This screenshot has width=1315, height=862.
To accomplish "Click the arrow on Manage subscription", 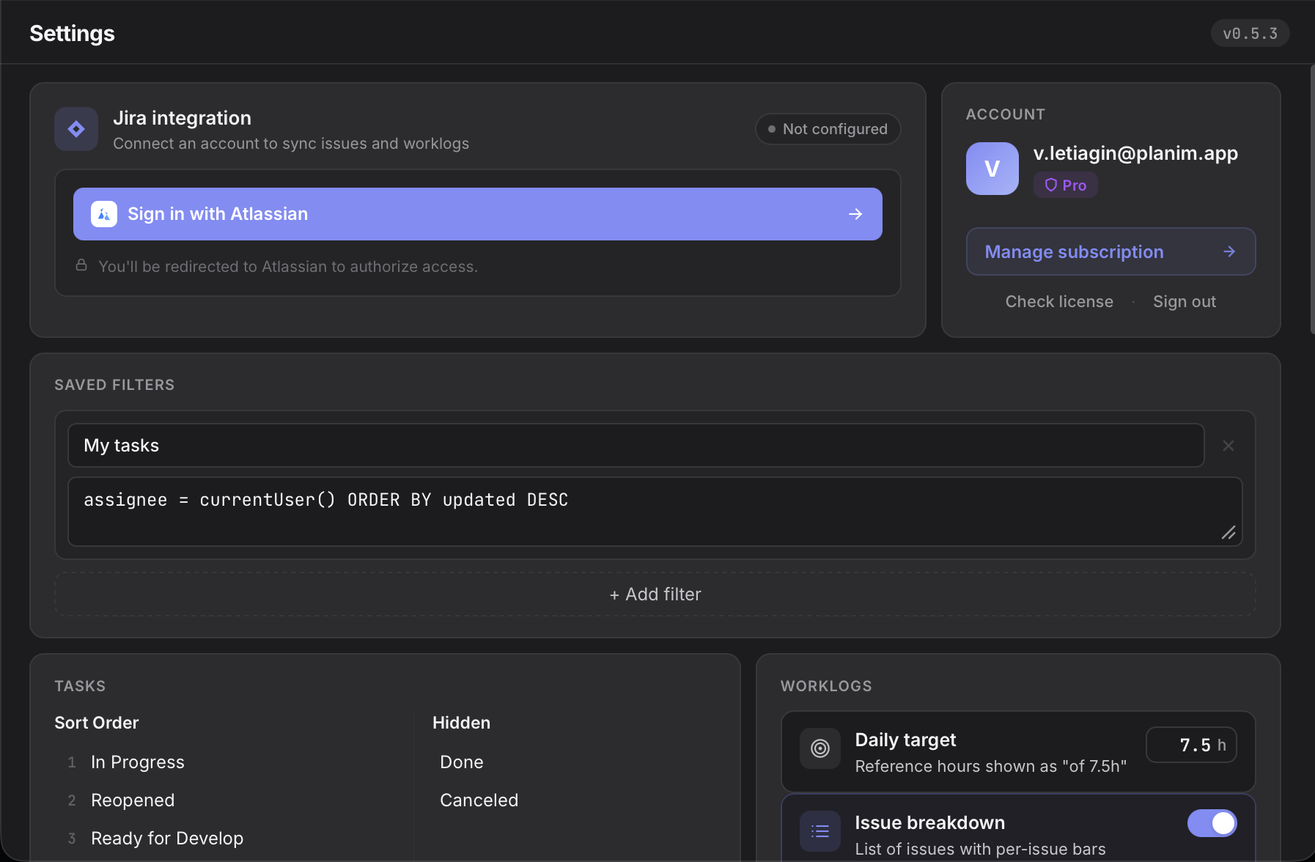I will [1229, 251].
